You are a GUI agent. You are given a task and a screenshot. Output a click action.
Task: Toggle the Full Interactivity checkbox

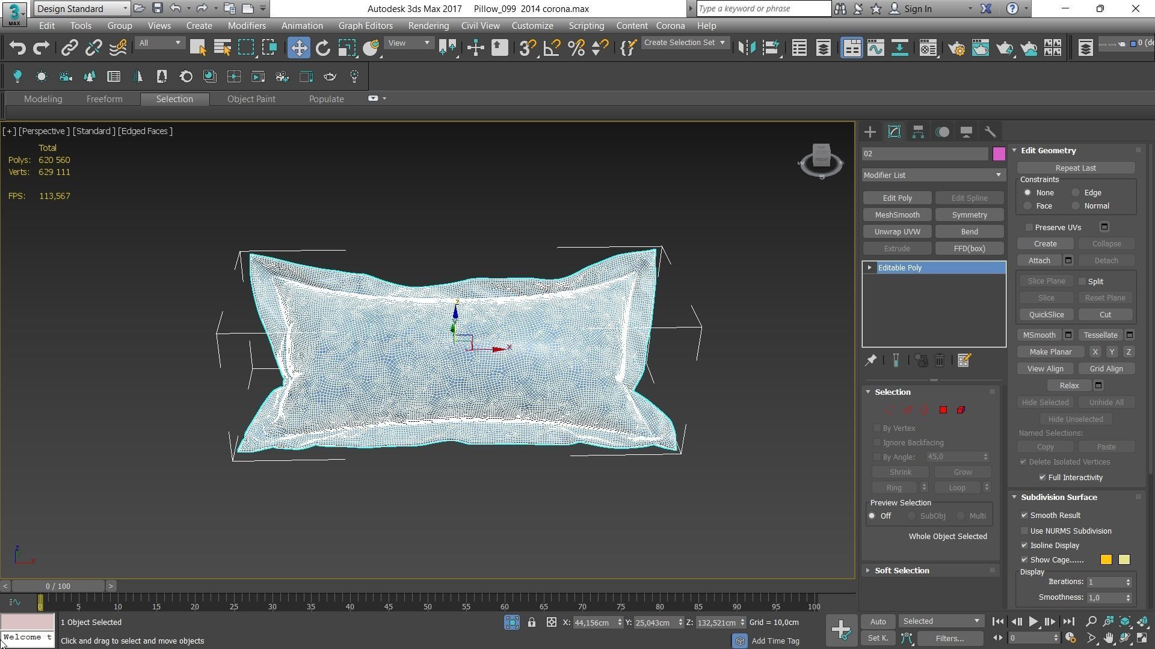point(1043,478)
